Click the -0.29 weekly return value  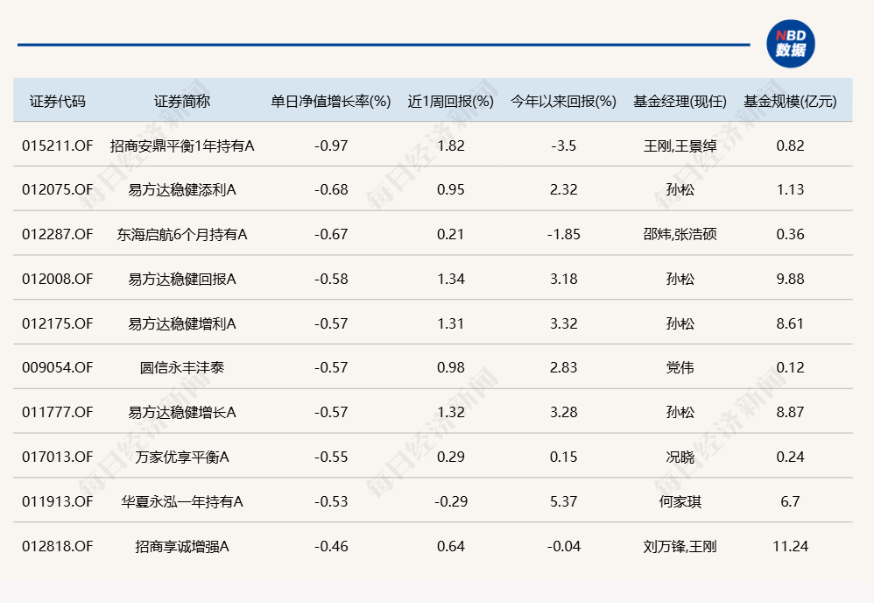pos(451,501)
